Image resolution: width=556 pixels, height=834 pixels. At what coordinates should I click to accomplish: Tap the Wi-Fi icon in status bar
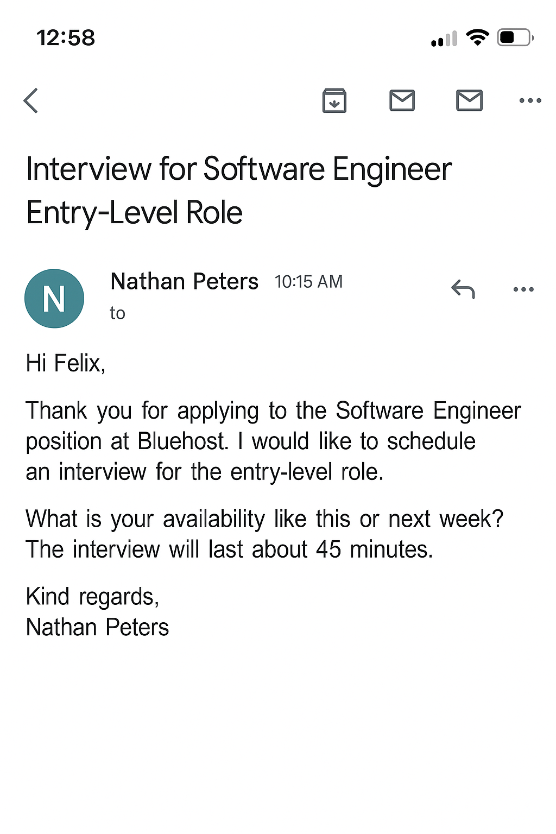click(478, 37)
